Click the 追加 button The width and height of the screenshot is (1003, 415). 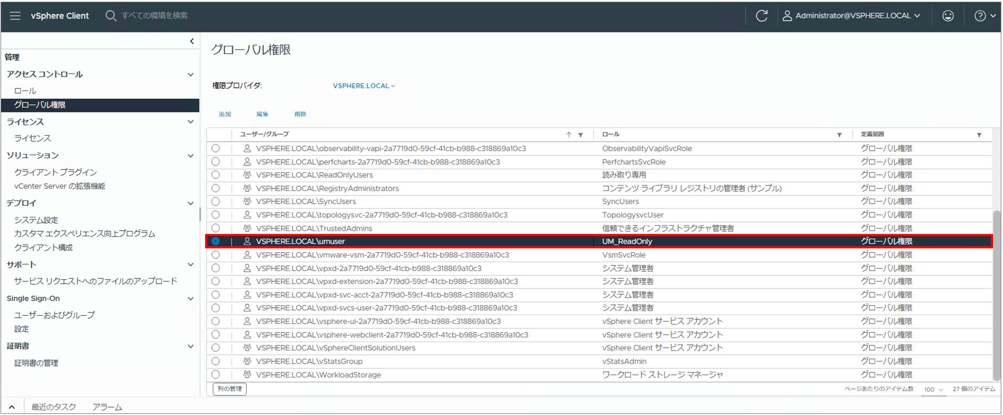click(225, 114)
